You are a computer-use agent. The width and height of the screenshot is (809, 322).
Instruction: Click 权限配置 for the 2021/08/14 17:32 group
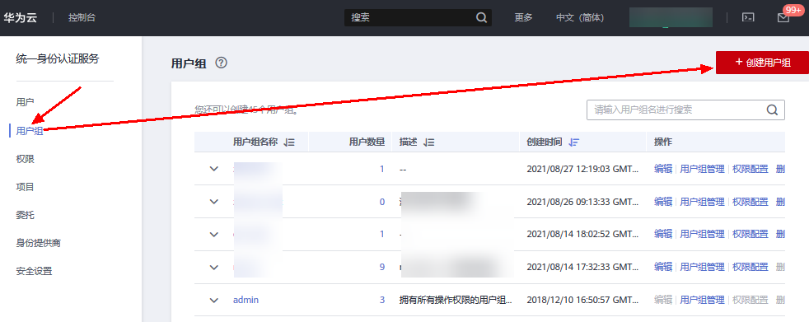point(751,267)
